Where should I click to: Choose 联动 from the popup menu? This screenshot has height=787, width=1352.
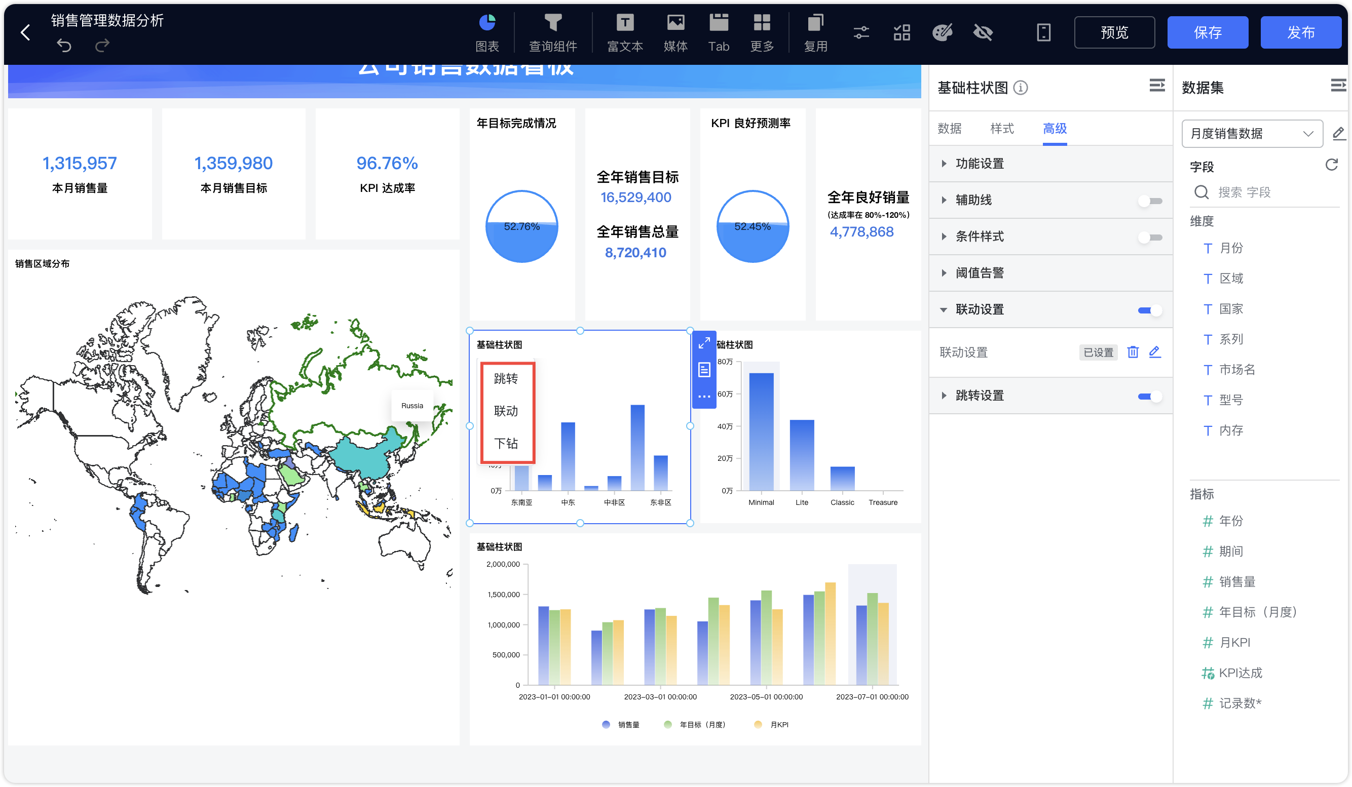(x=506, y=411)
